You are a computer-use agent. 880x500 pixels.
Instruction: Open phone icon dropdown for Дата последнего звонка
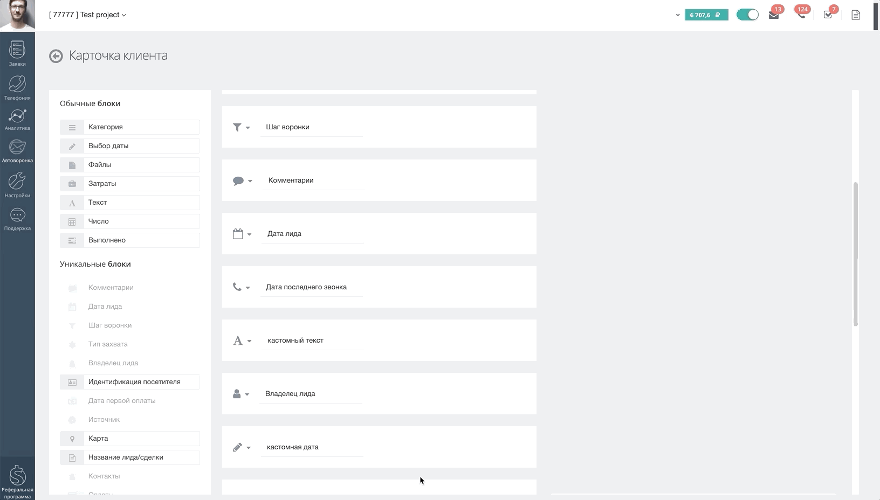tap(241, 288)
